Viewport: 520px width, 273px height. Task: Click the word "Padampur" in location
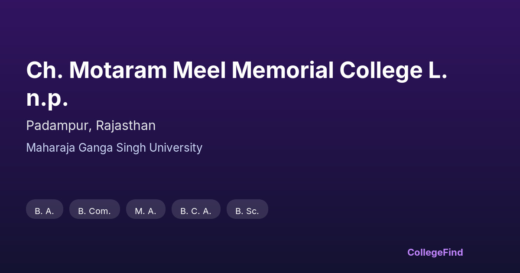pyautogui.click(x=57, y=126)
